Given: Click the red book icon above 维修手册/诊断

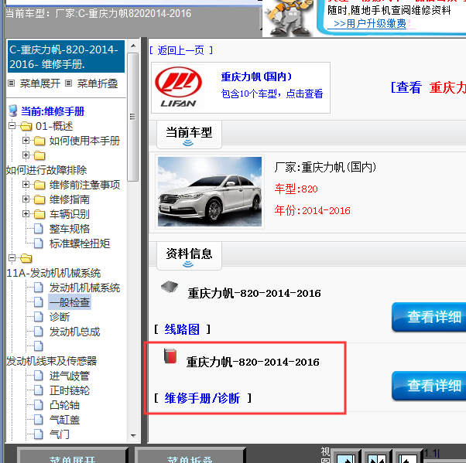Looking at the screenshot, I should pyautogui.click(x=170, y=356).
